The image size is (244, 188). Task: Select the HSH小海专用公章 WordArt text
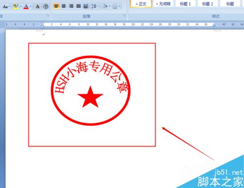pyautogui.click(x=92, y=77)
